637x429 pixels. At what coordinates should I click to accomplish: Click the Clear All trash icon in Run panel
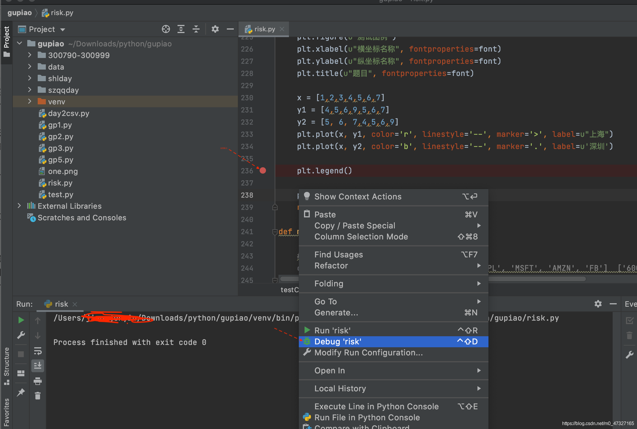[x=38, y=396]
